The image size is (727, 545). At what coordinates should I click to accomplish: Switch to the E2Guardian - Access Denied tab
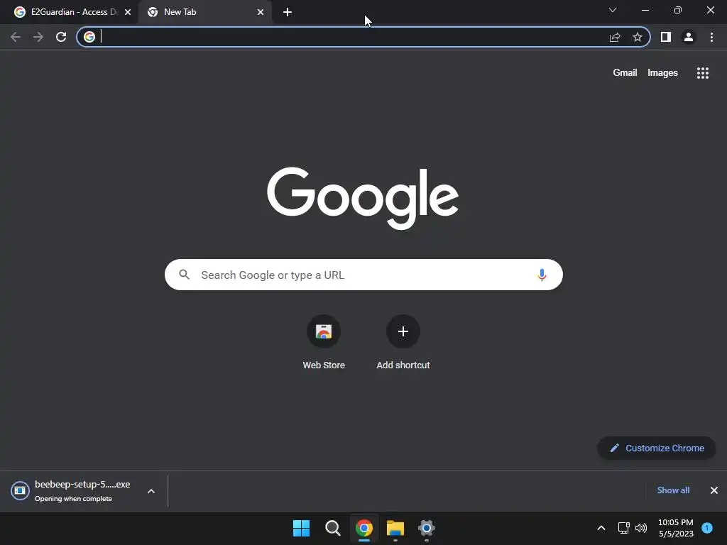click(x=69, y=12)
